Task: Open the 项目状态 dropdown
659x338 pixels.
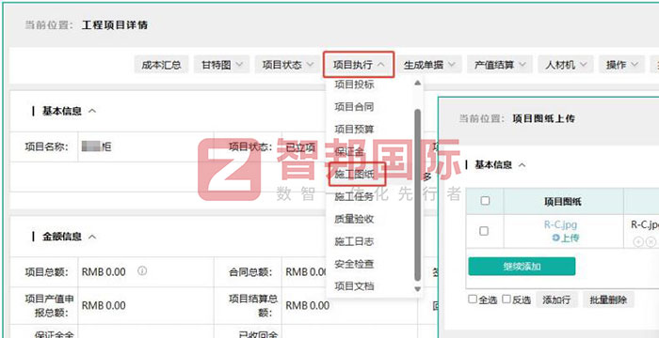Action: [x=288, y=65]
